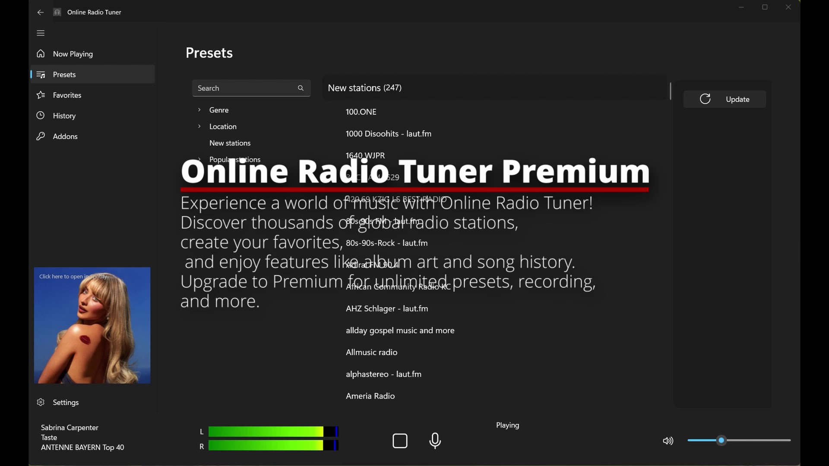Click the Update button
The image size is (829, 466).
coord(725,99)
